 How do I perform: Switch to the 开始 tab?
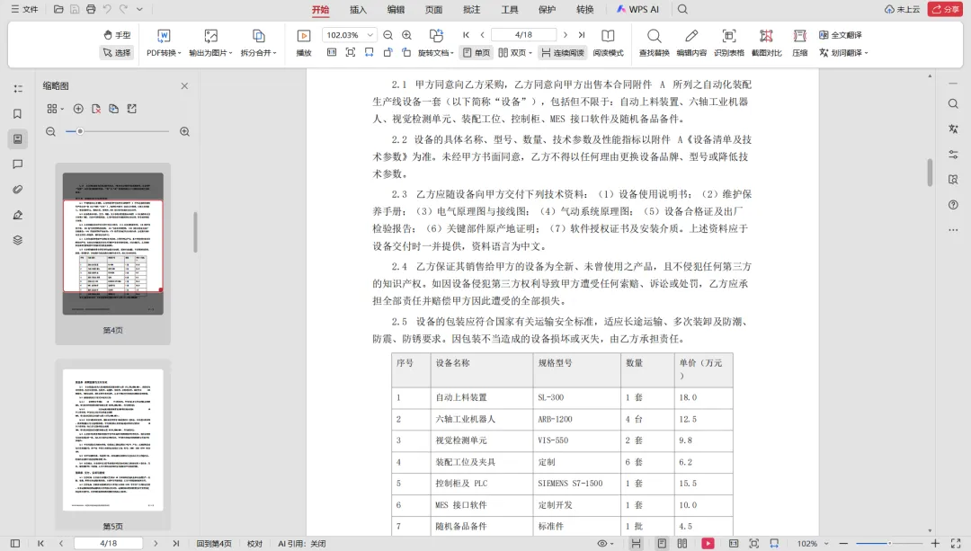click(320, 9)
